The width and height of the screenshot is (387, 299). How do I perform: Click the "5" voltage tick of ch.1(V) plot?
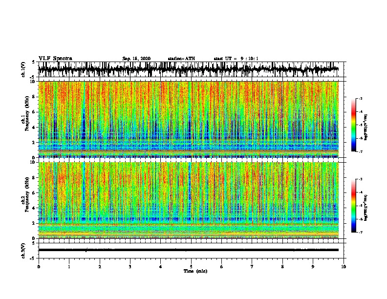pos(34,62)
